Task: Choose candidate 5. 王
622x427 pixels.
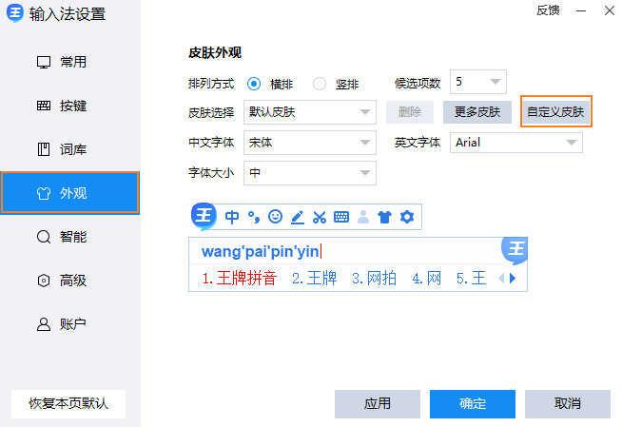Action: (472, 279)
